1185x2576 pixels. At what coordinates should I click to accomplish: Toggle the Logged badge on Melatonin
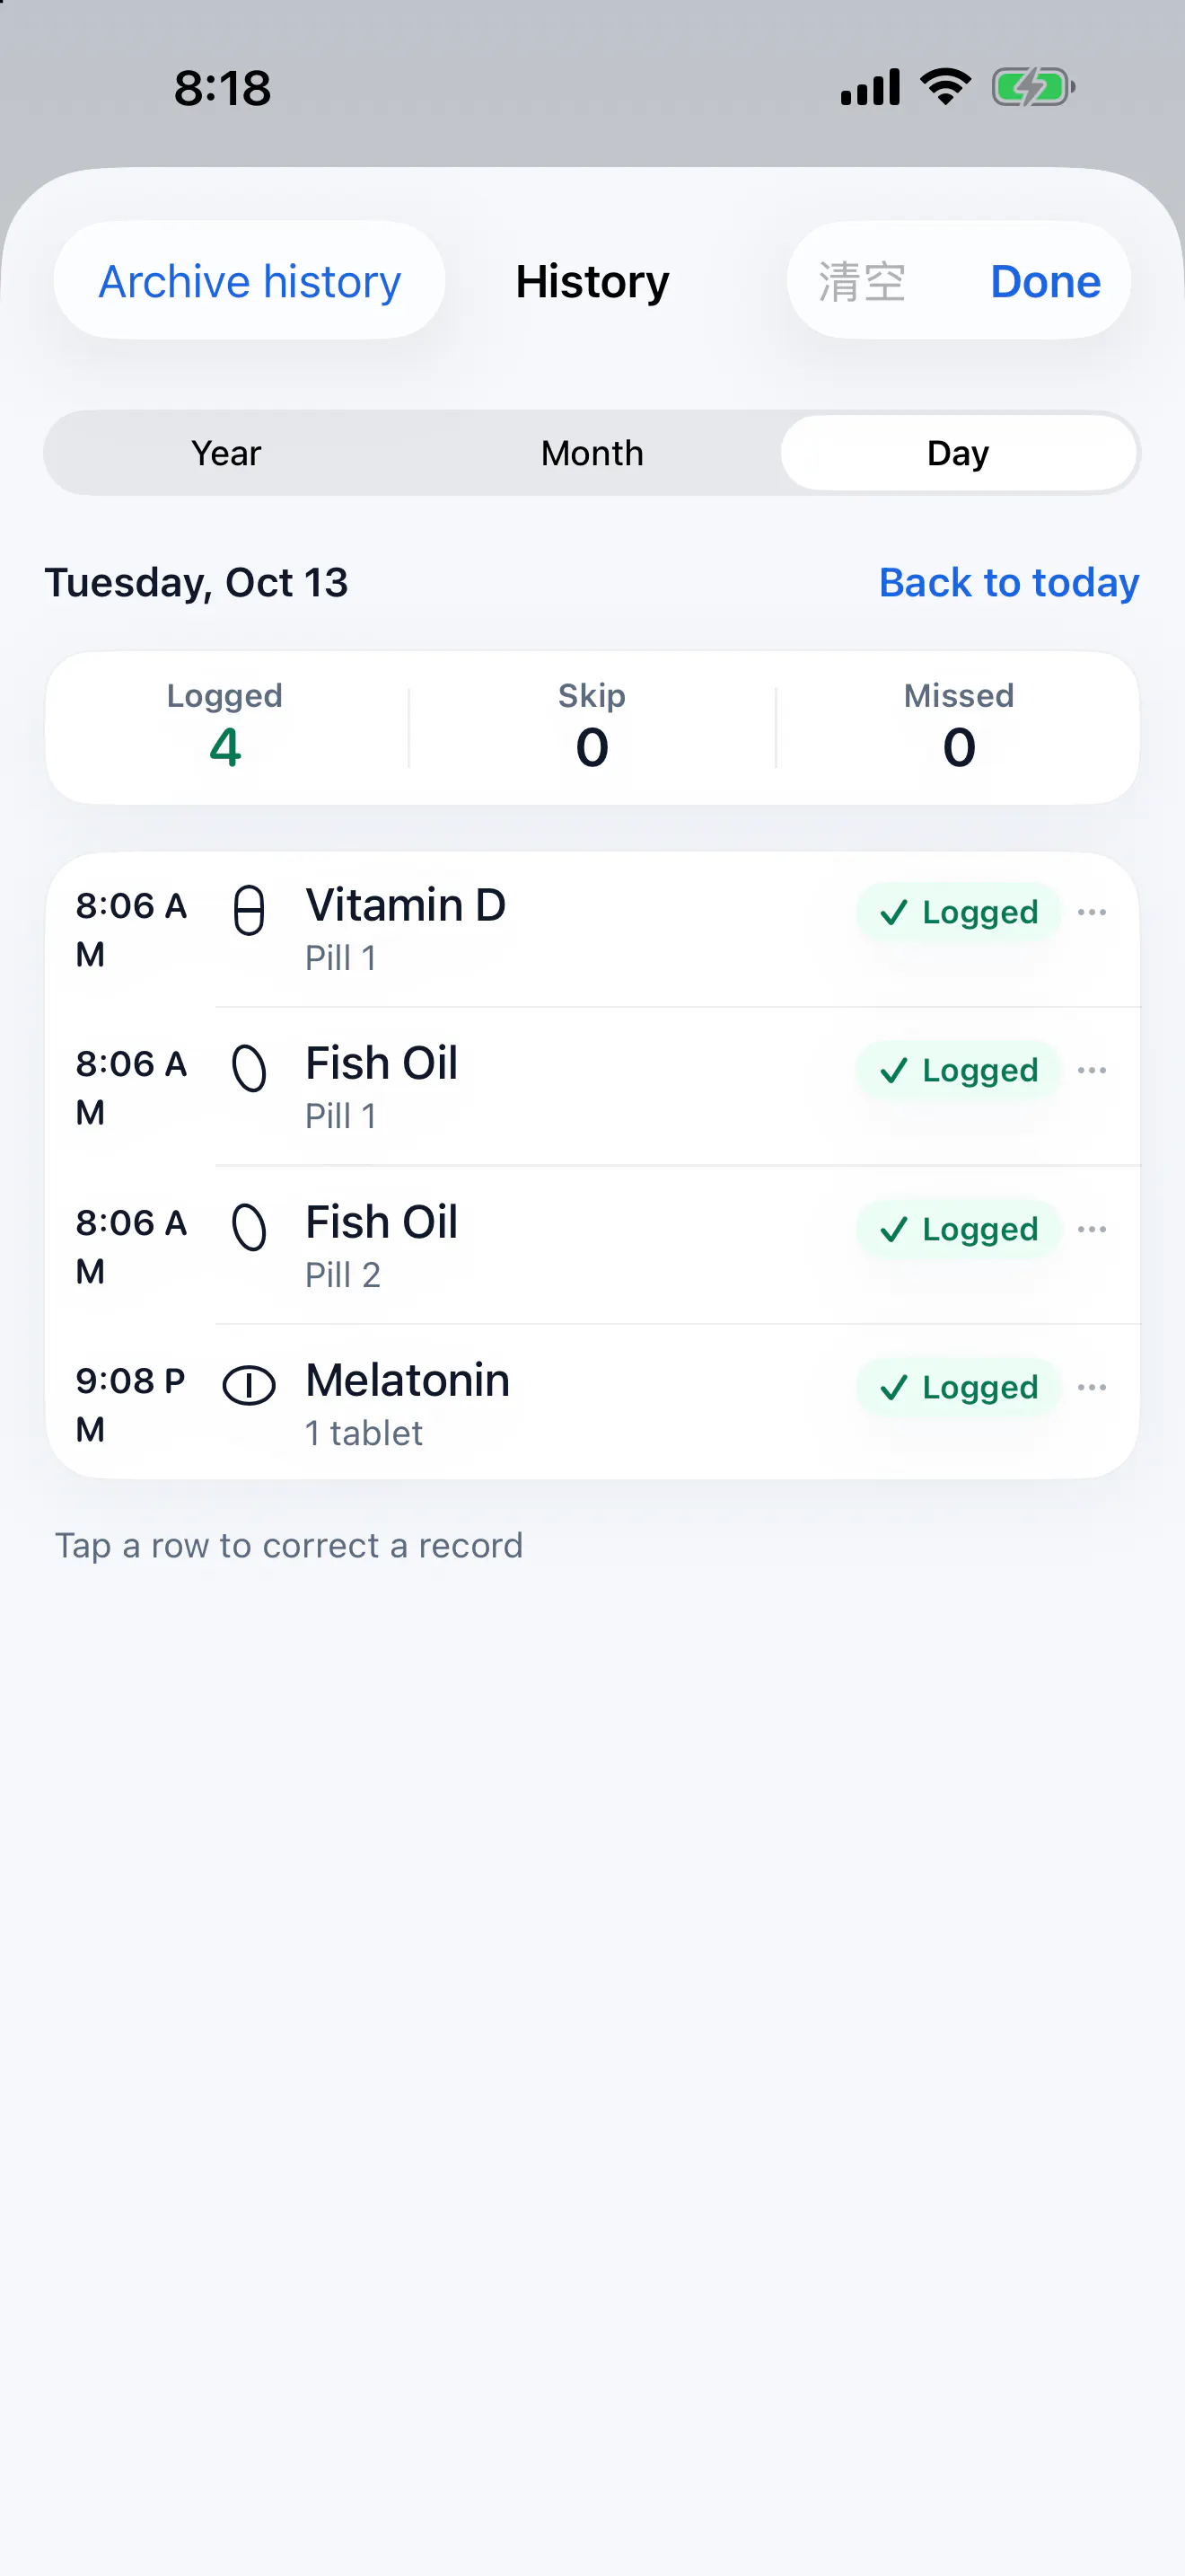point(957,1387)
